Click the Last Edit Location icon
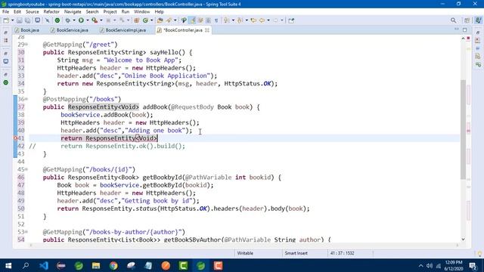The width and height of the screenshot is (484, 272). [253, 20]
